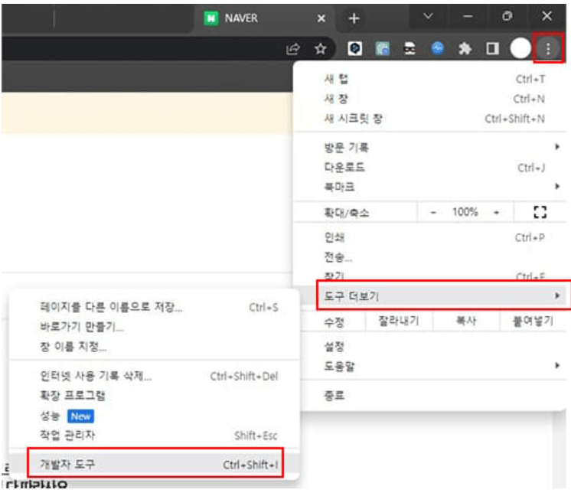Screen dimensions: 571x493
Task: Select 창 이름 지정... item
Action: tap(155, 346)
